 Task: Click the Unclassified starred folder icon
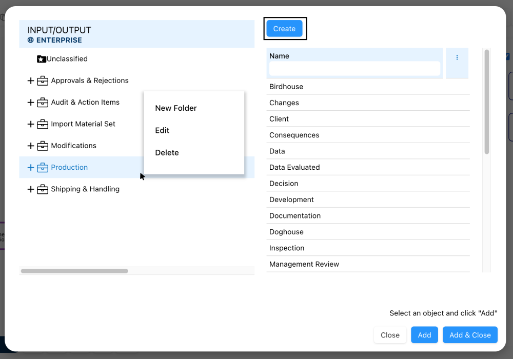point(42,59)
